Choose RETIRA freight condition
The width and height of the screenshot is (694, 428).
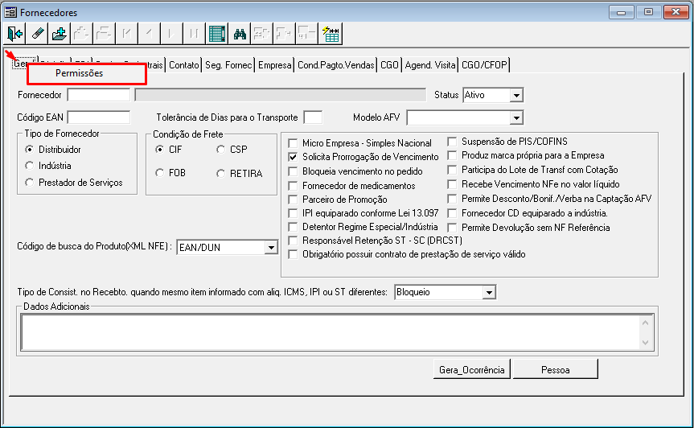(x=221, y=174)
